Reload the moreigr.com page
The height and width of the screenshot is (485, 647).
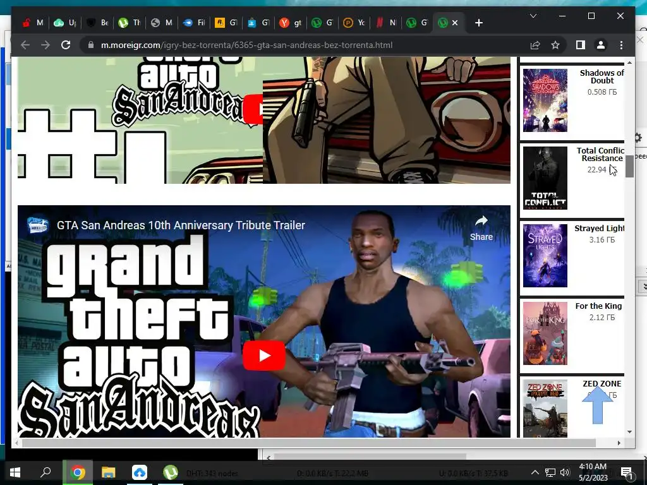coord(66,45)
